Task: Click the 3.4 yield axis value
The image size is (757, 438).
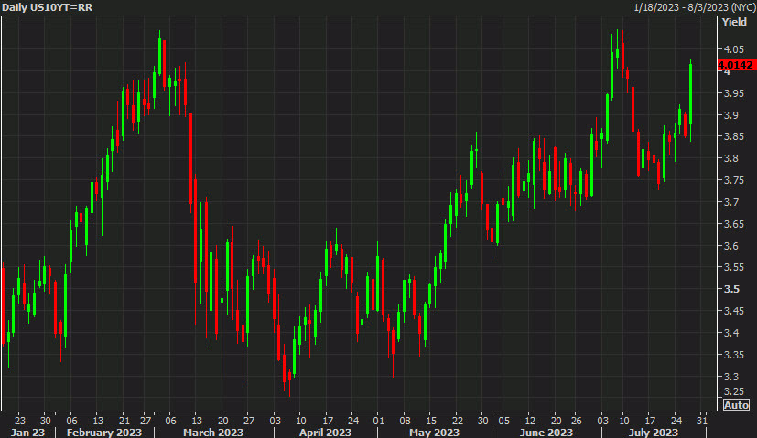Action: 730,332
